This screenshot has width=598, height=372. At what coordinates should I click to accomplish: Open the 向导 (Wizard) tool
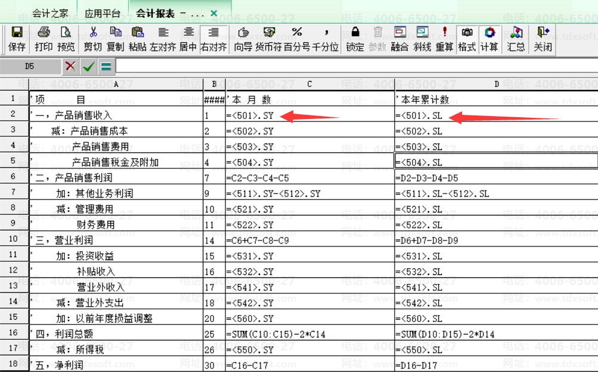243,38
